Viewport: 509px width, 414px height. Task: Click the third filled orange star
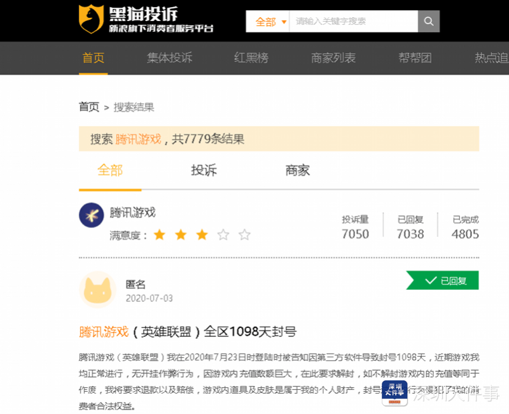(202, 235)
